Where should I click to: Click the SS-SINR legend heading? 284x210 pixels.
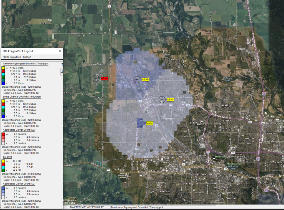point(9,156)
